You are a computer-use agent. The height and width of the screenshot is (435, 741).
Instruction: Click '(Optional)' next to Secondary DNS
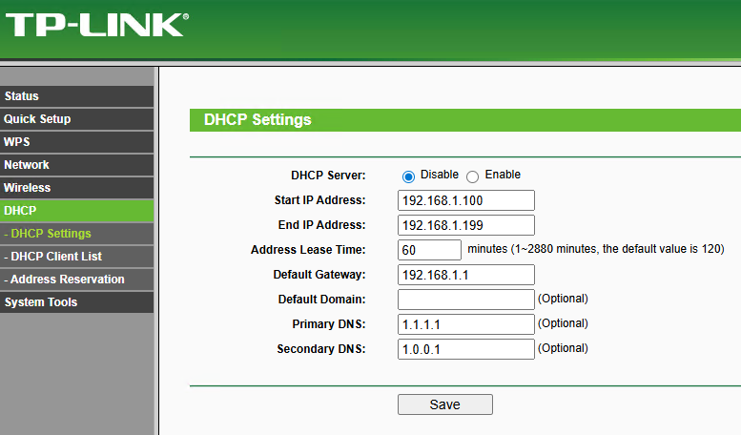click(563, 348)
